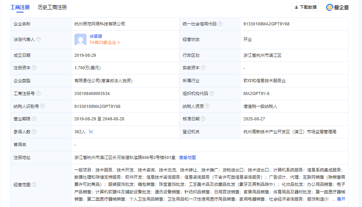Click help icon next to 营业期限
This screenshot has height=207, width=362.
(34, 119)
